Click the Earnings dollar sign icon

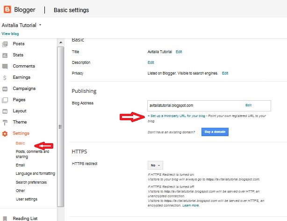click(x=5, y=78)
